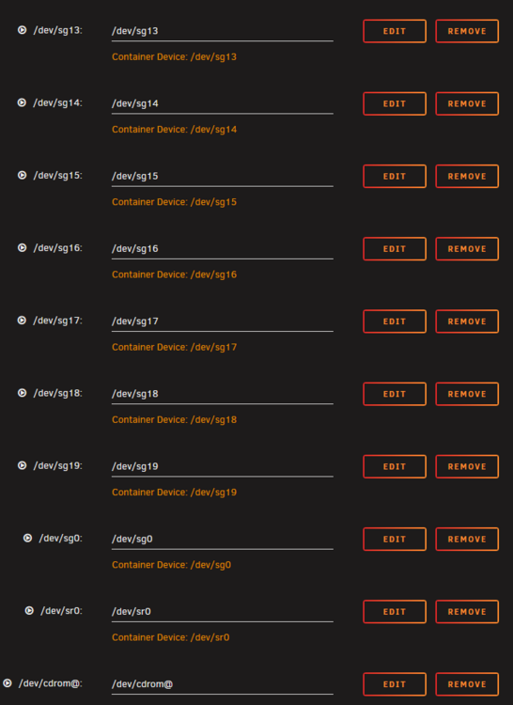Screen dimensions: 513x705
Task: Edit the /dev/sg18 device entry
Action: click(x=395, y=394)
